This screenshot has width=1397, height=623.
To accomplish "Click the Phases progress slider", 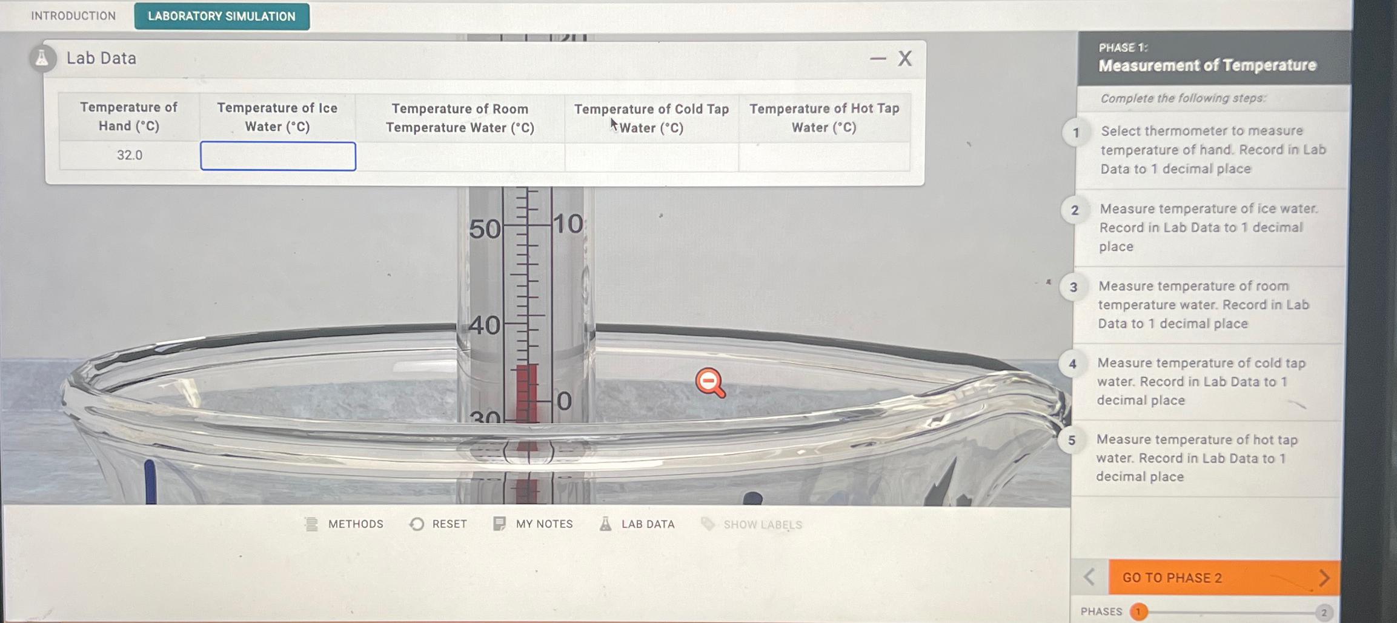I will (x=1230, y=611).
